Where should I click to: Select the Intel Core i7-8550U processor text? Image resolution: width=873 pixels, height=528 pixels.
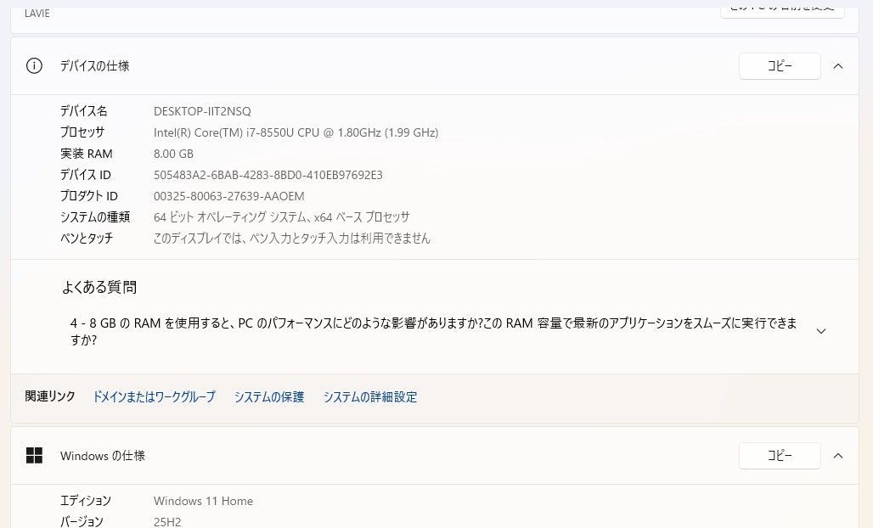coord(296,132)
